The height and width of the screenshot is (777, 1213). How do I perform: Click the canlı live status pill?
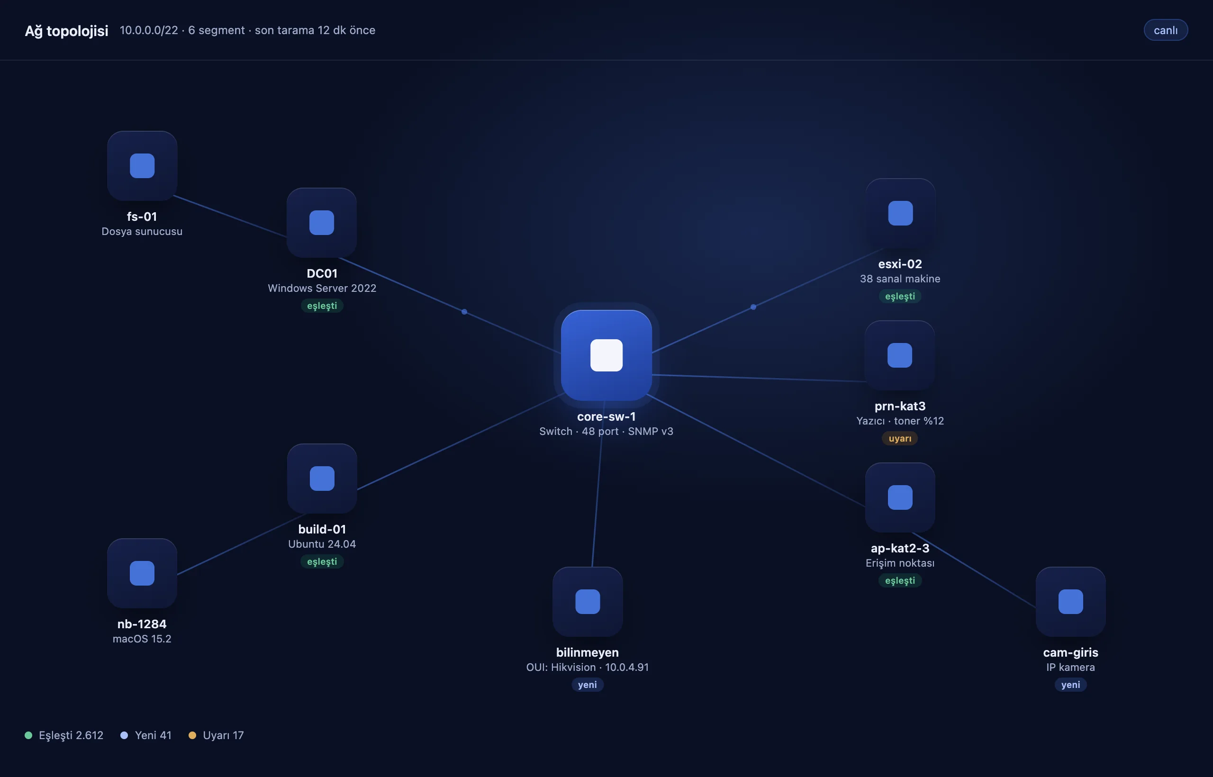(1166, 30)
